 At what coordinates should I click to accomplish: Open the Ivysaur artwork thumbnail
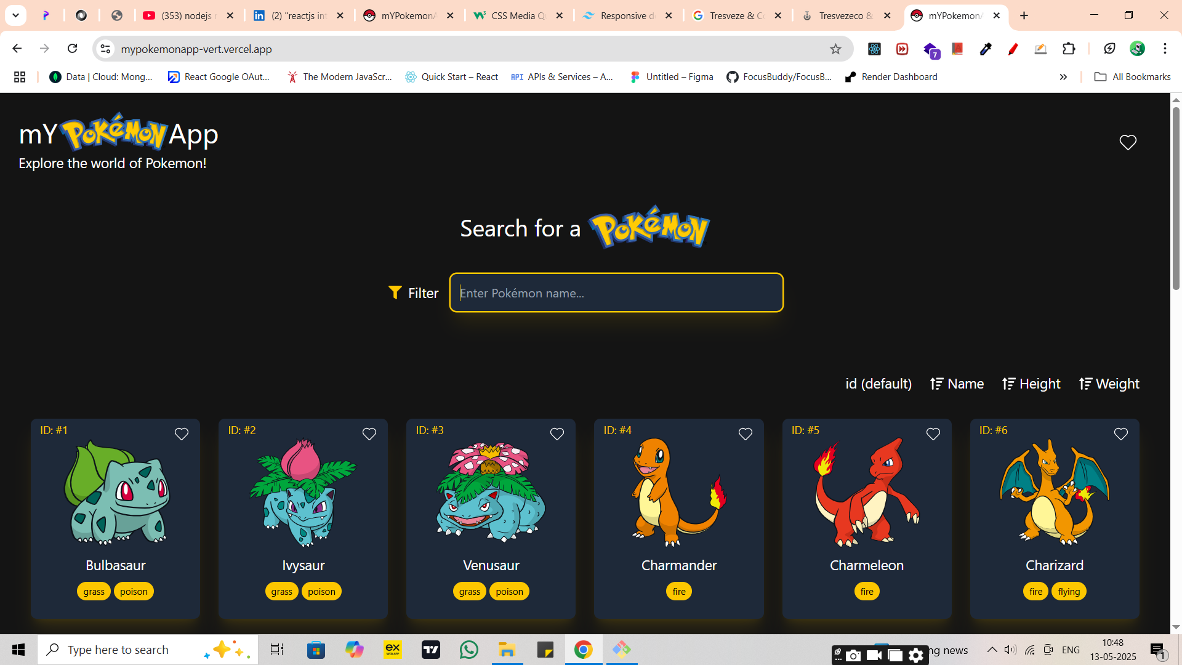(x=303, y=492)
